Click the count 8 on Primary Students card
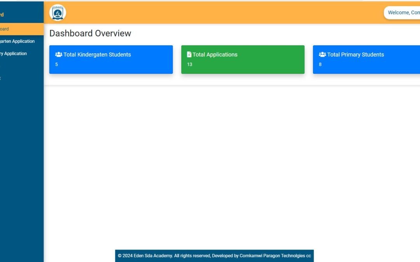Screen dimensions: 420x262 [x=320, y=64]
